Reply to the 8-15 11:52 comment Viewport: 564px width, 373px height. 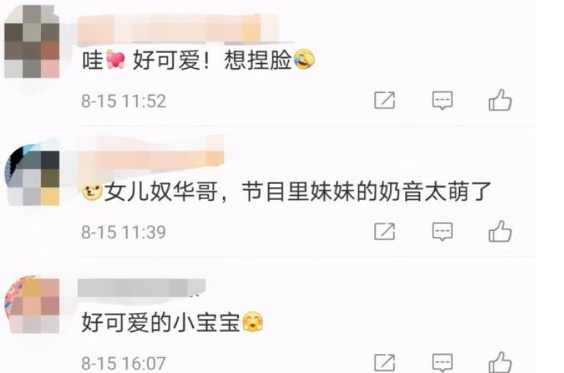tap(442, 100)
